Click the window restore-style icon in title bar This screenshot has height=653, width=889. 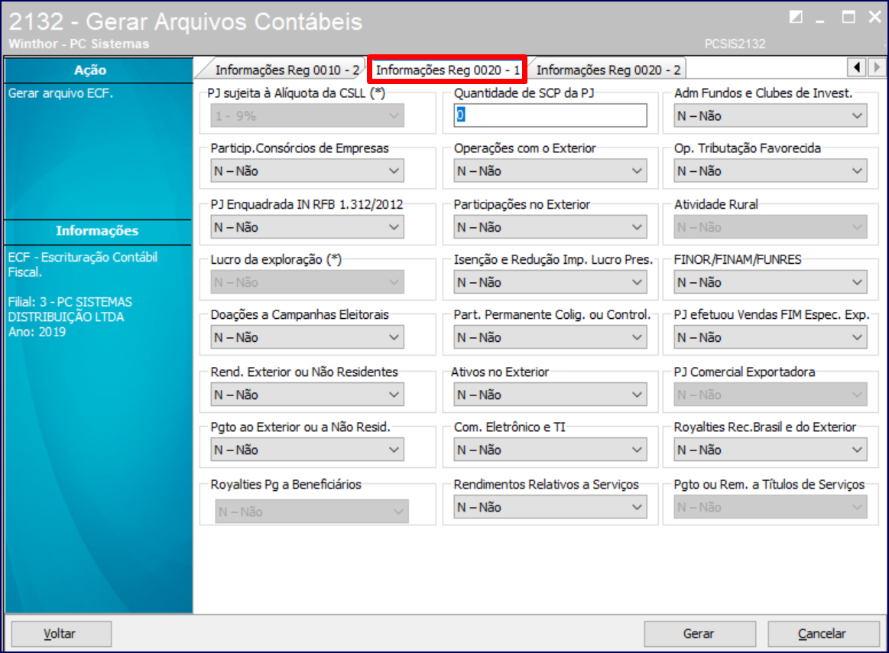click(796, 17)
